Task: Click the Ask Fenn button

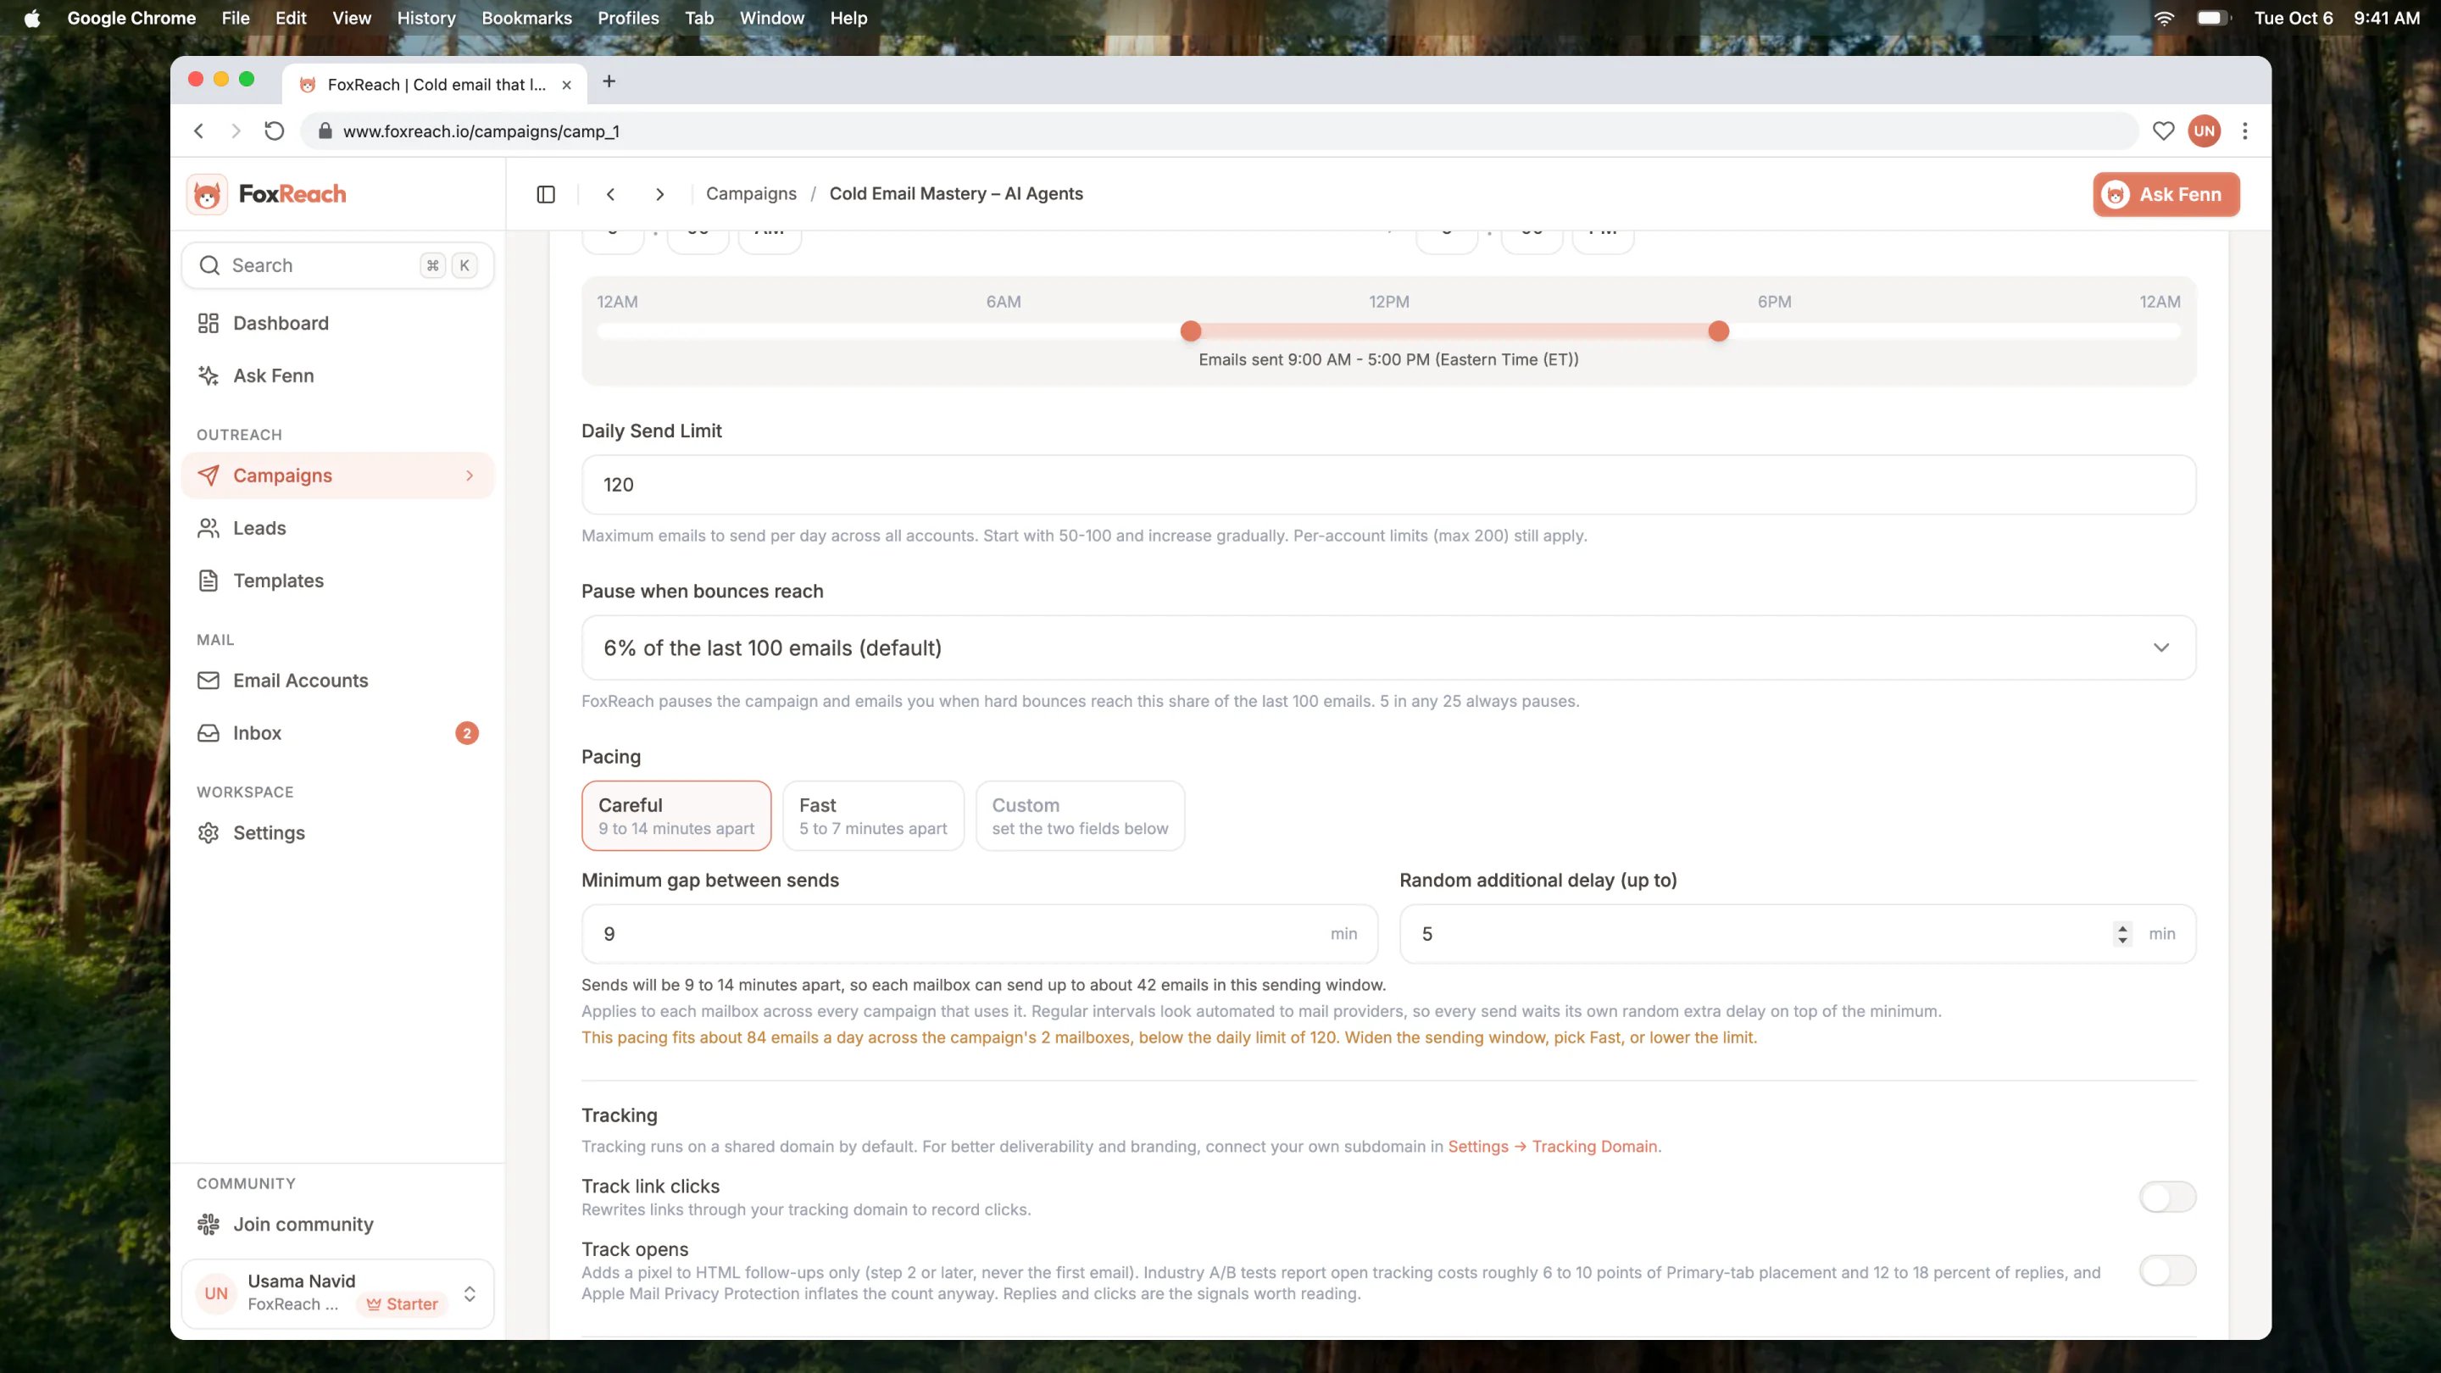Action: (2166, 194)
